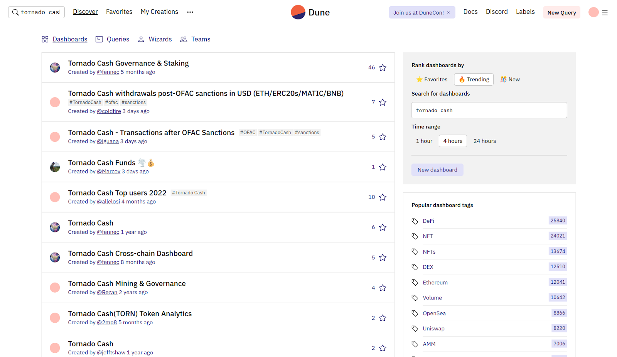The width and height of the screenshot is (617, 357).
Task: Open Tornado Cash Governance & Staking dashboard
Action: [128, 63]
